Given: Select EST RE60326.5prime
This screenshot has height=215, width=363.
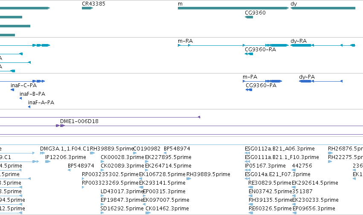Looking at the screenshot, I should coord(270,209).
